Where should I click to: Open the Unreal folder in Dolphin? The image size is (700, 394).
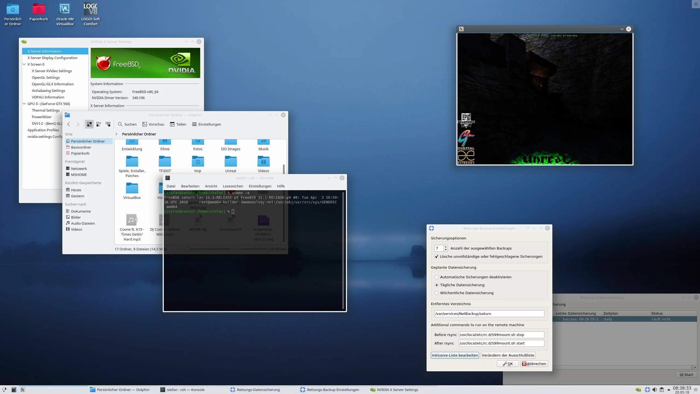[x=231, y=164]
